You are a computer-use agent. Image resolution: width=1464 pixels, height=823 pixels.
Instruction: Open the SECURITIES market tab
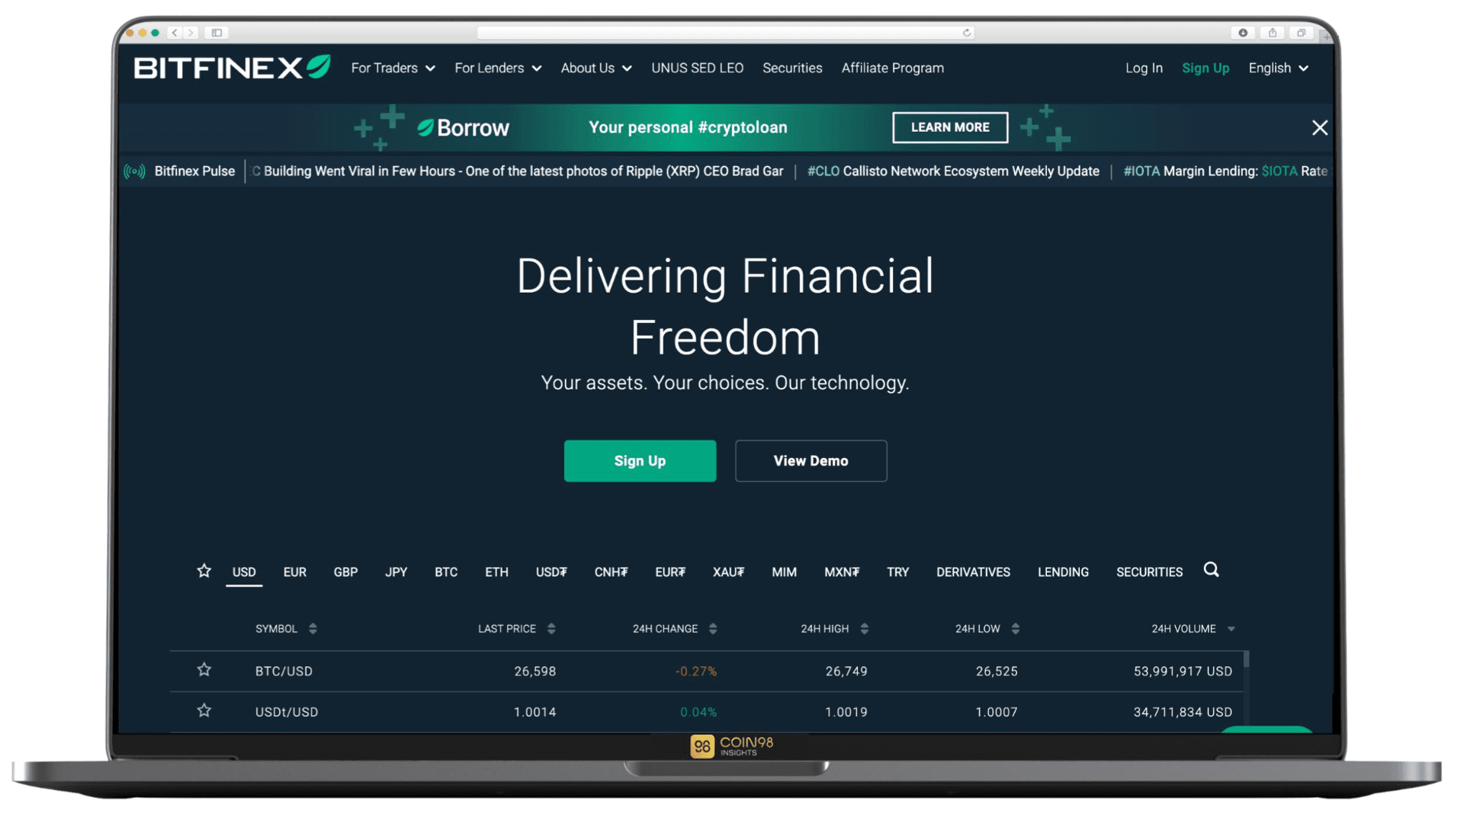1149,572
